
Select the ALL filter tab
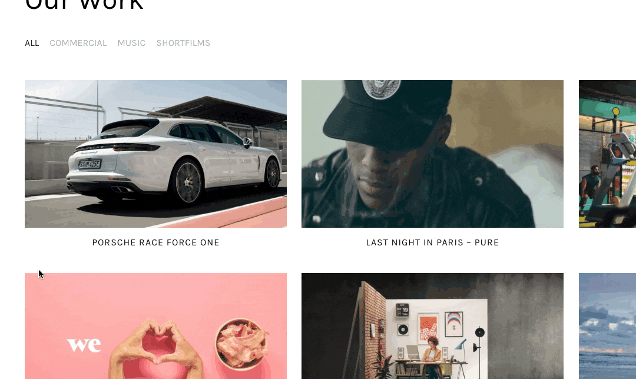32,43
